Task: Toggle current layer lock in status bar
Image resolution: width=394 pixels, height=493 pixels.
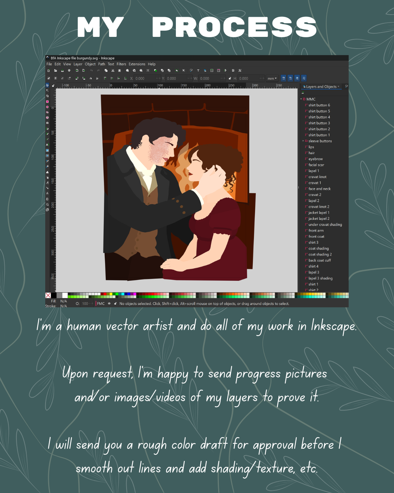Action: 115,303
